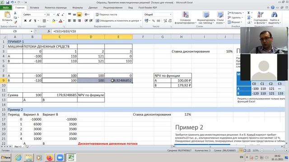Click the increase indent icon

pos(91,21)
